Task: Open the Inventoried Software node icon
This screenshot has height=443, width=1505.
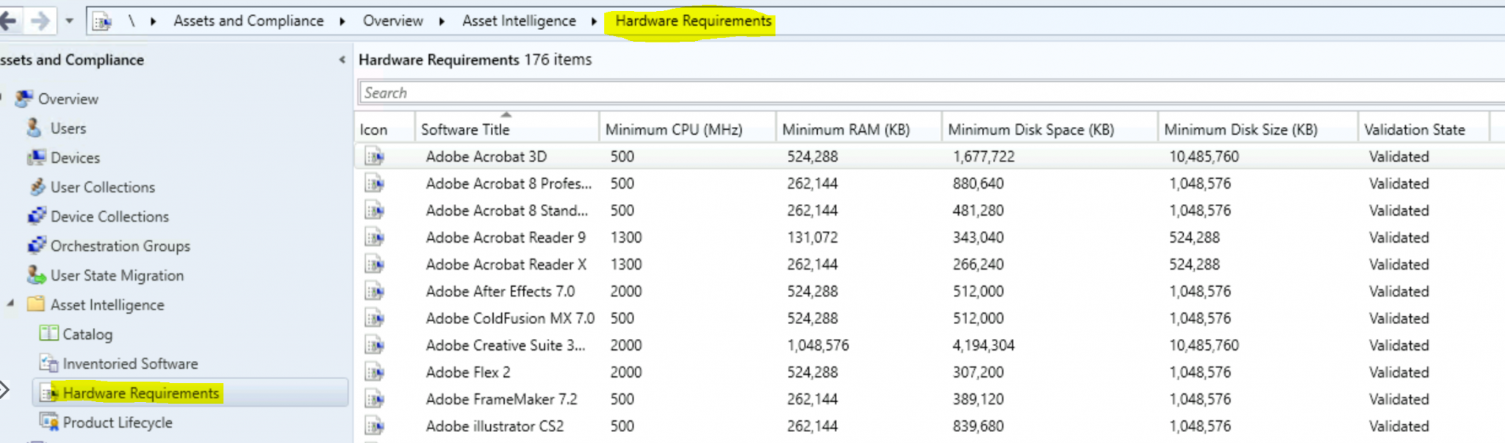Action: [49, 363]
